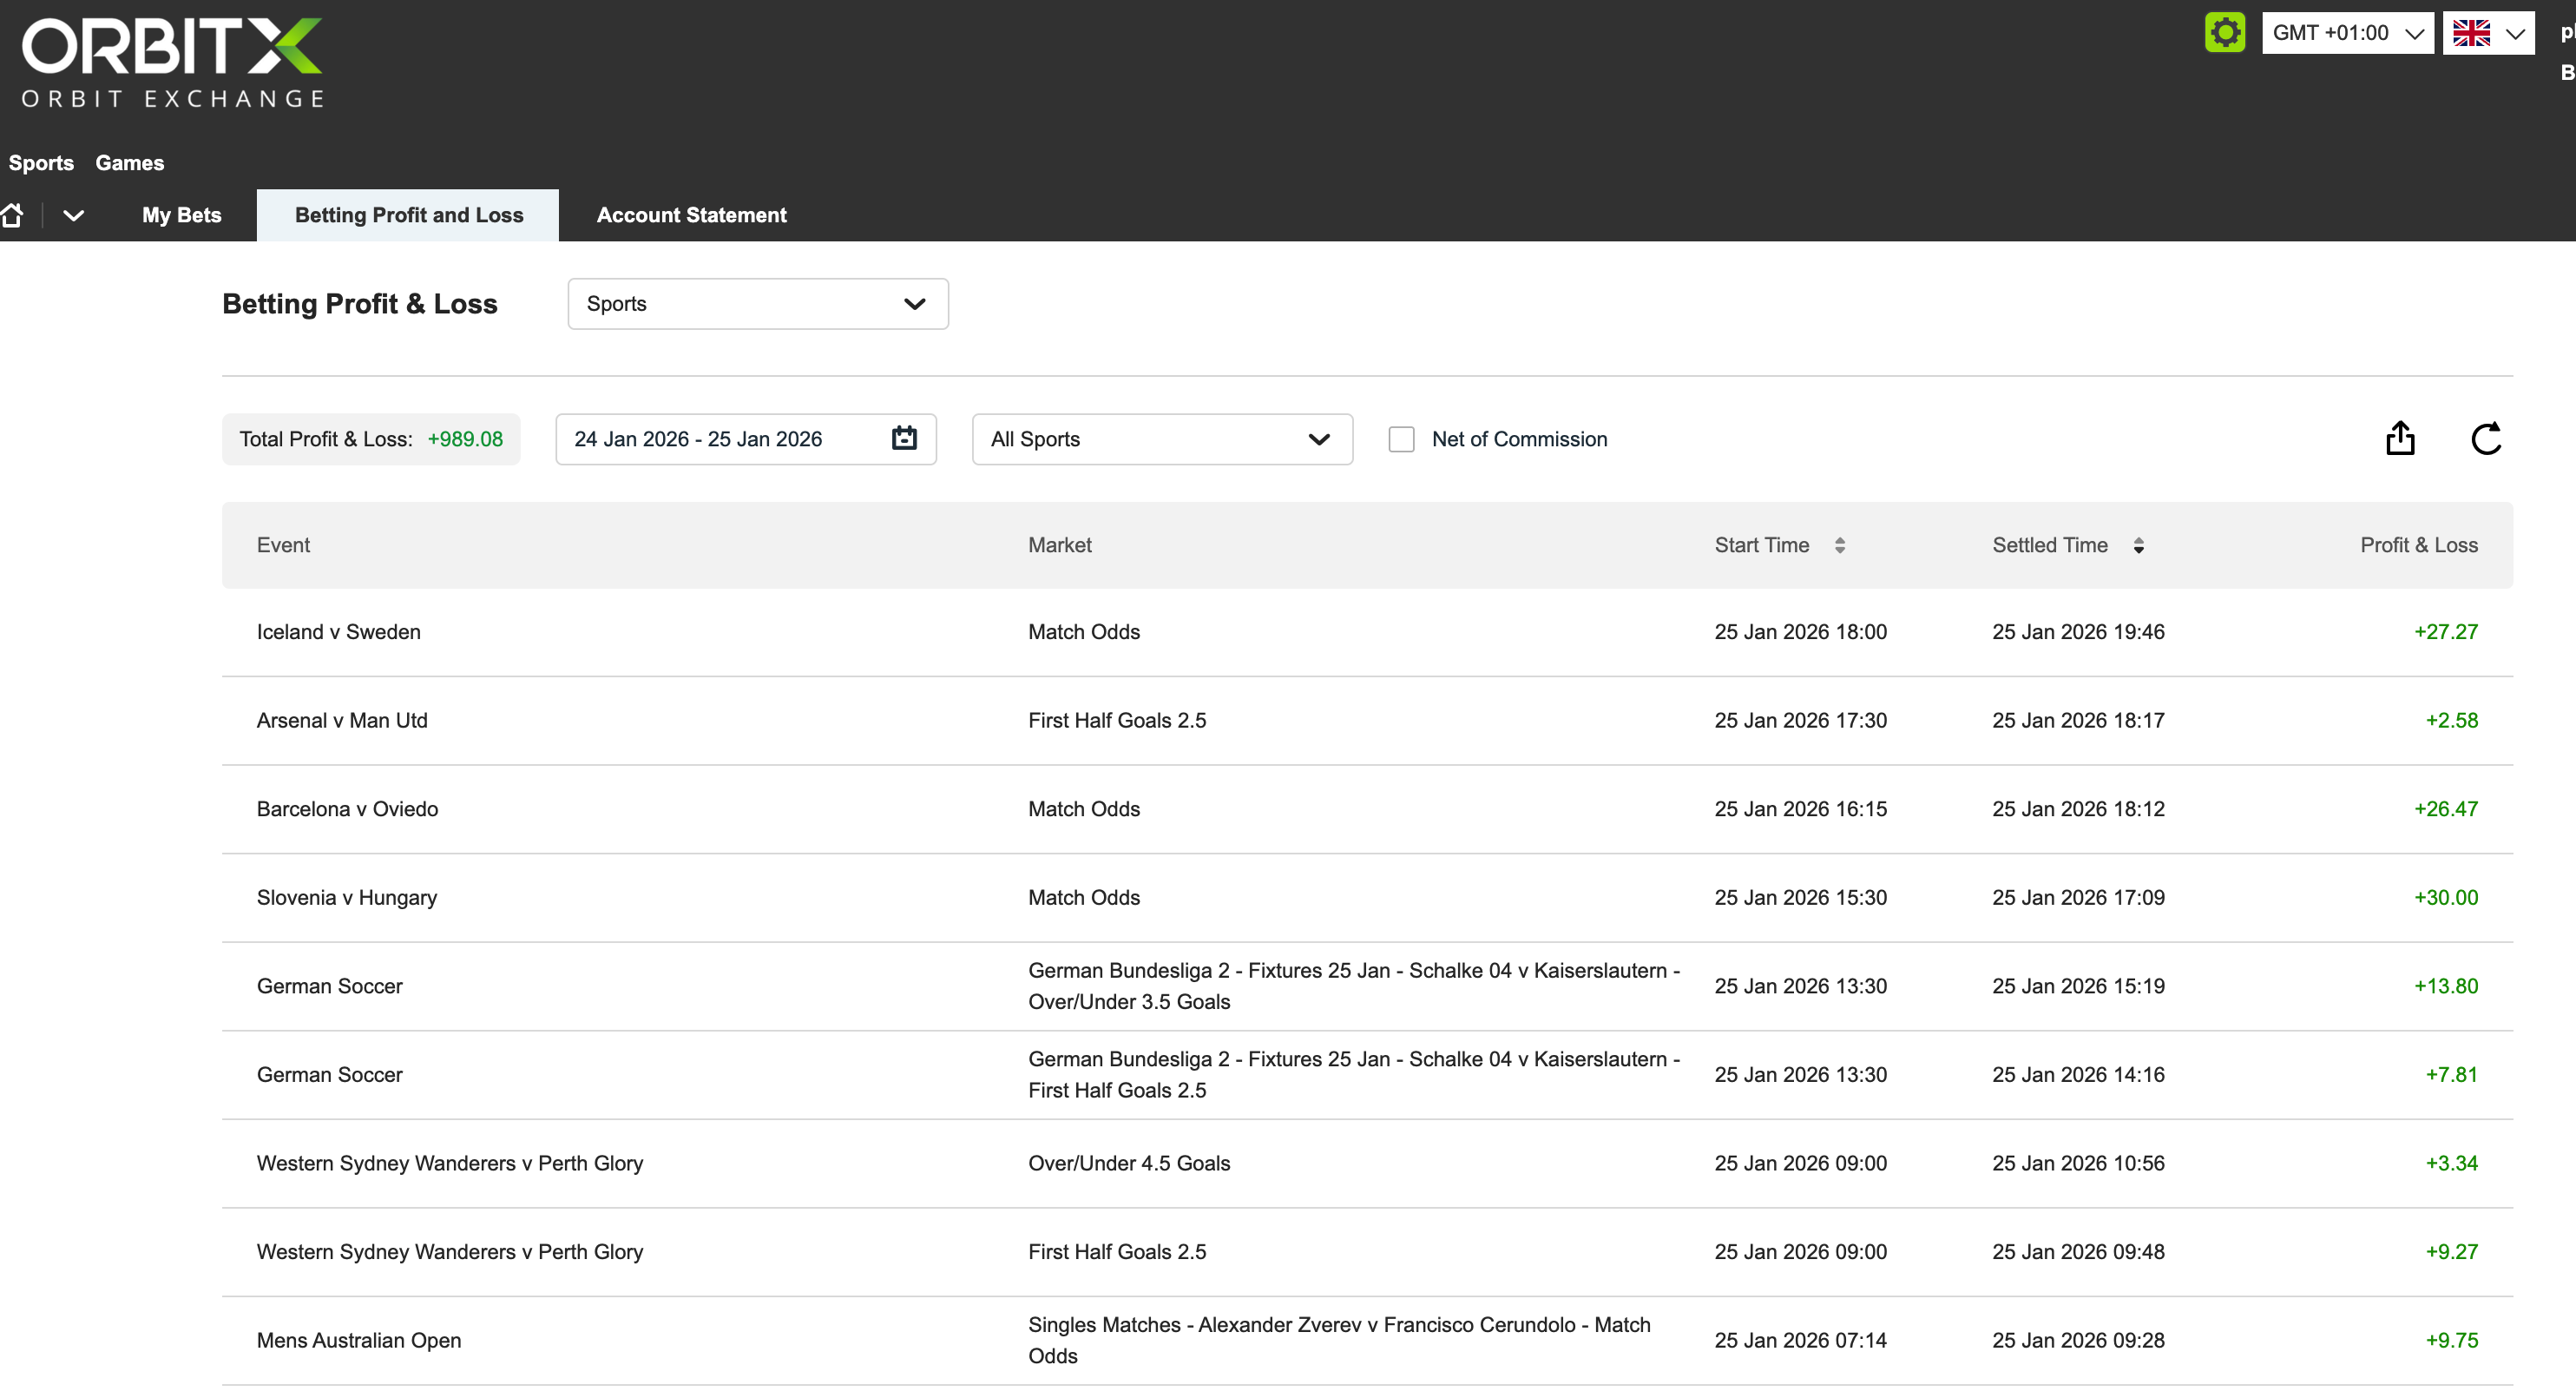Click the 25 Jan 2026 18:00 start time
Screen dimensions: 2576x1398
click(1801, 632)
